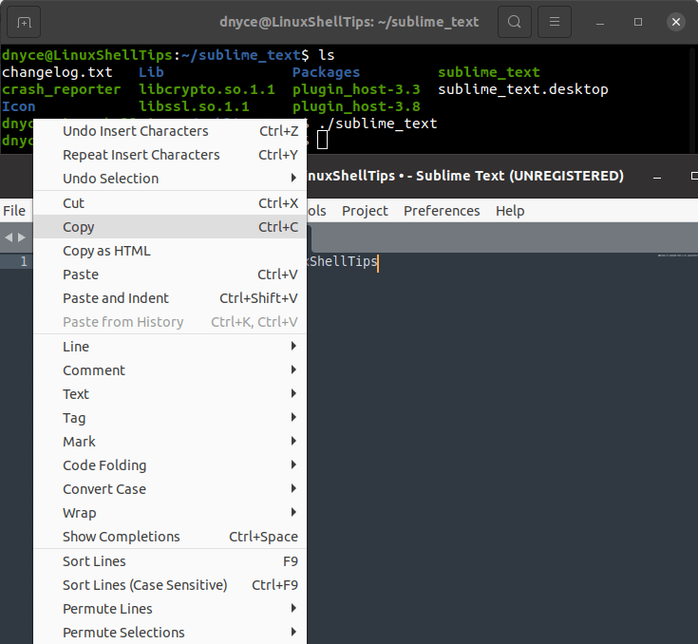Select the Copy menu entry
698x644 pixels.
[170, 227]
